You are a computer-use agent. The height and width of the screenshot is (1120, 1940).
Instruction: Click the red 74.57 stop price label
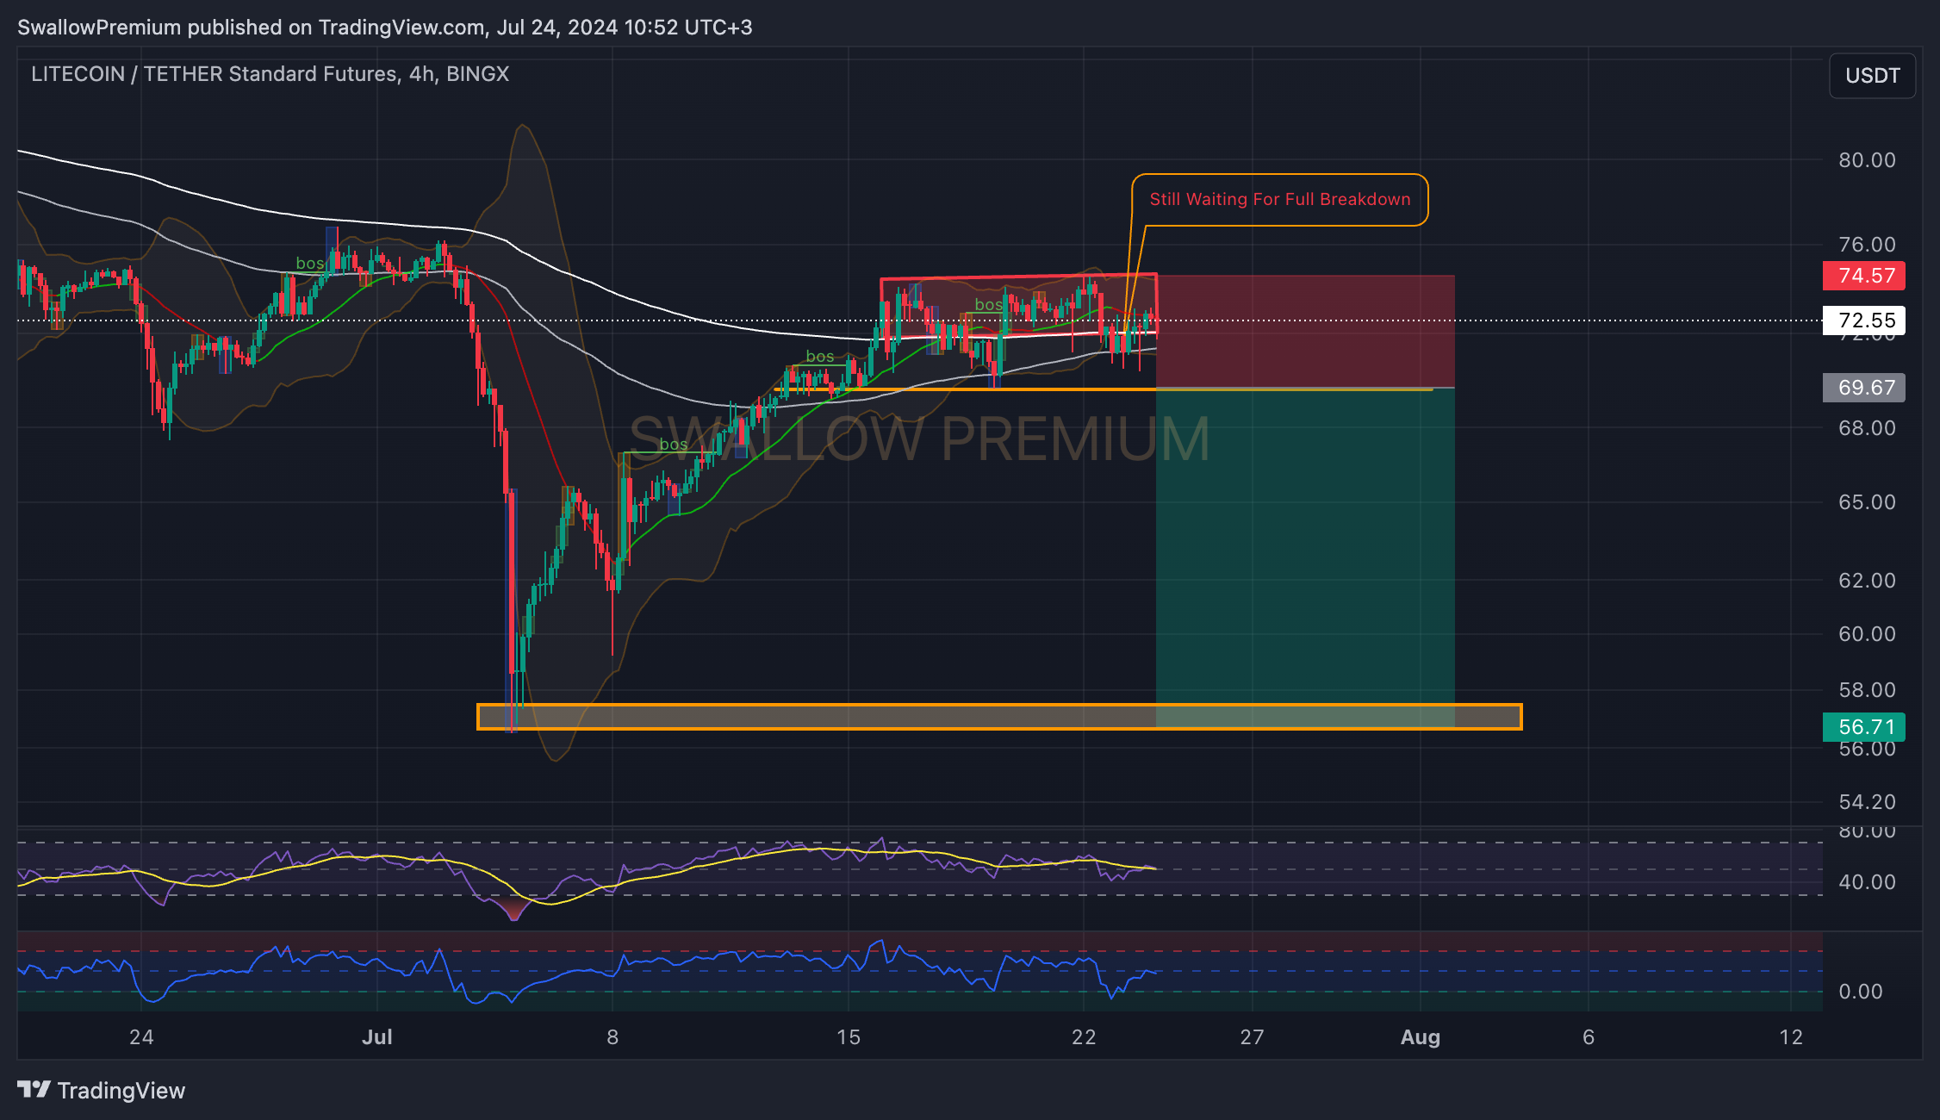pos(1864,276)
